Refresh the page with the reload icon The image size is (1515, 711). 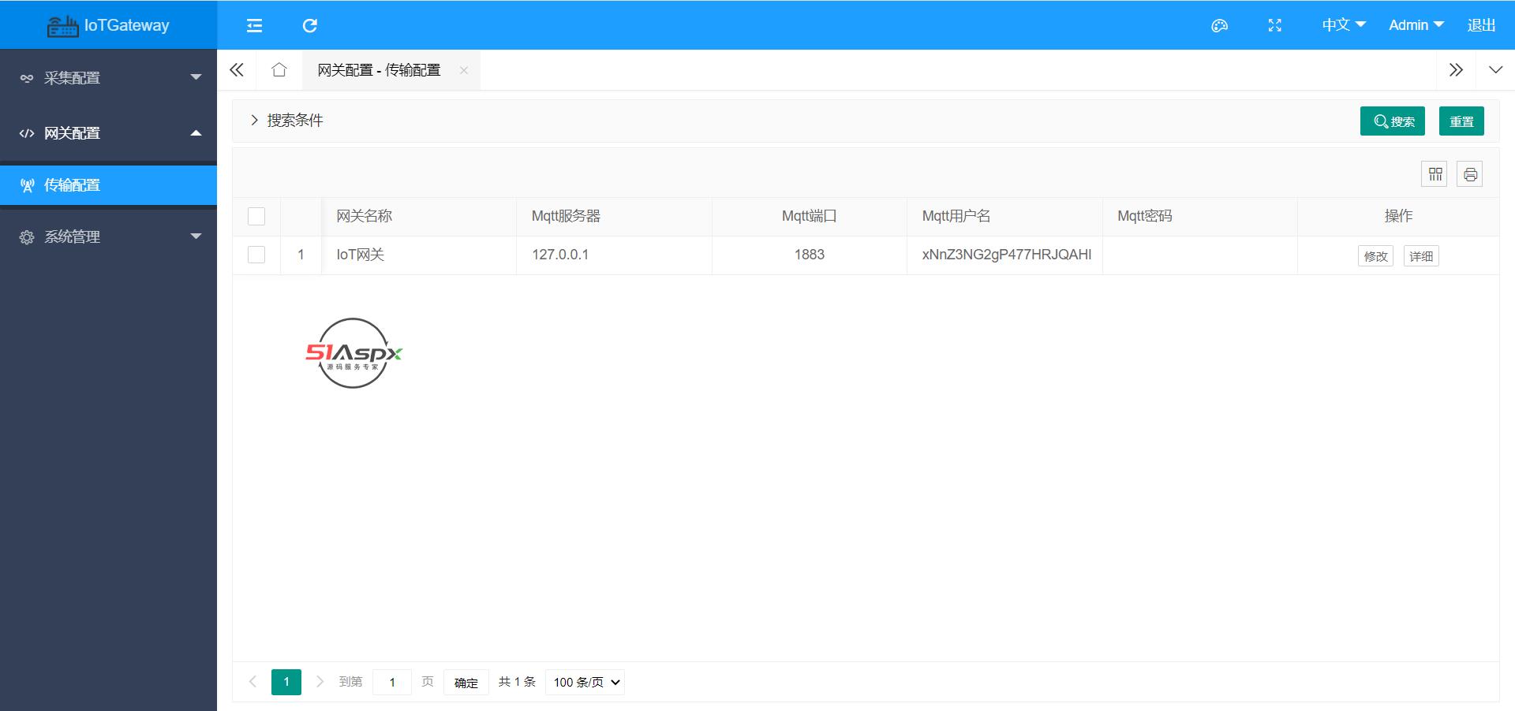[310, 25]
